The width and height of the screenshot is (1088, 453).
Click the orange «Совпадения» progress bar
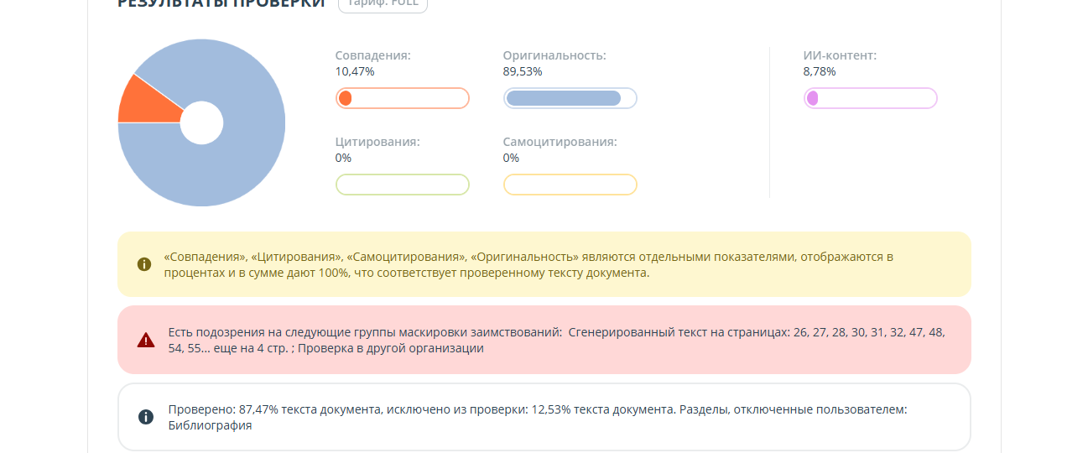click(x=402, y=98)
